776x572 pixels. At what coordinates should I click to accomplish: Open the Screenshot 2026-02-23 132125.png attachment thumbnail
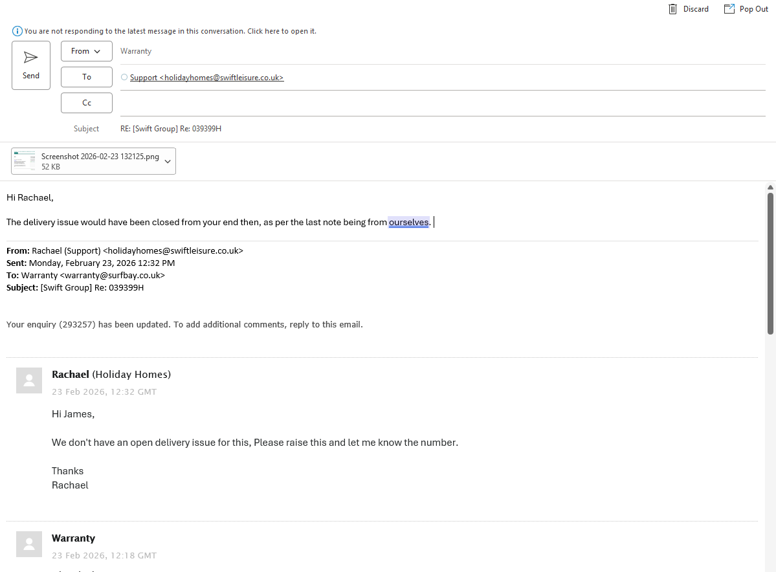point(25,161)
